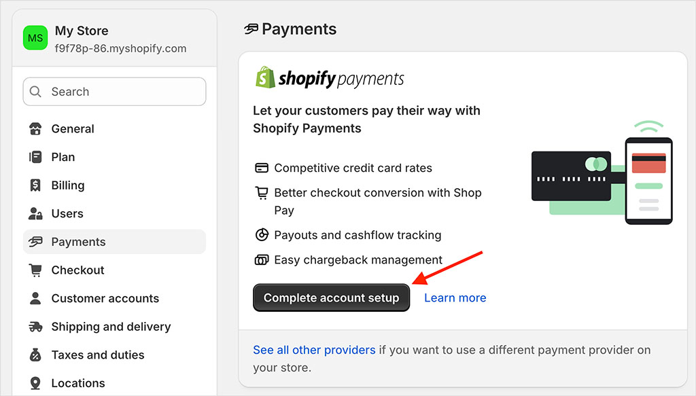The width and height of the screenshot is (696, 396).
Task: Open General settings from the sidebar
Action: (x=72, y=128)
